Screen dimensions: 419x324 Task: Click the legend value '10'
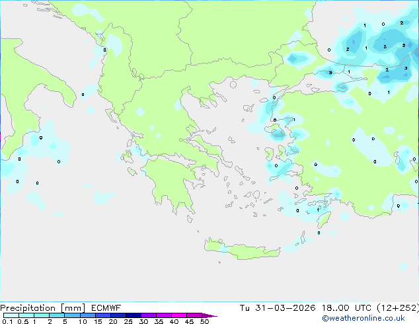(x=83, y=321)
